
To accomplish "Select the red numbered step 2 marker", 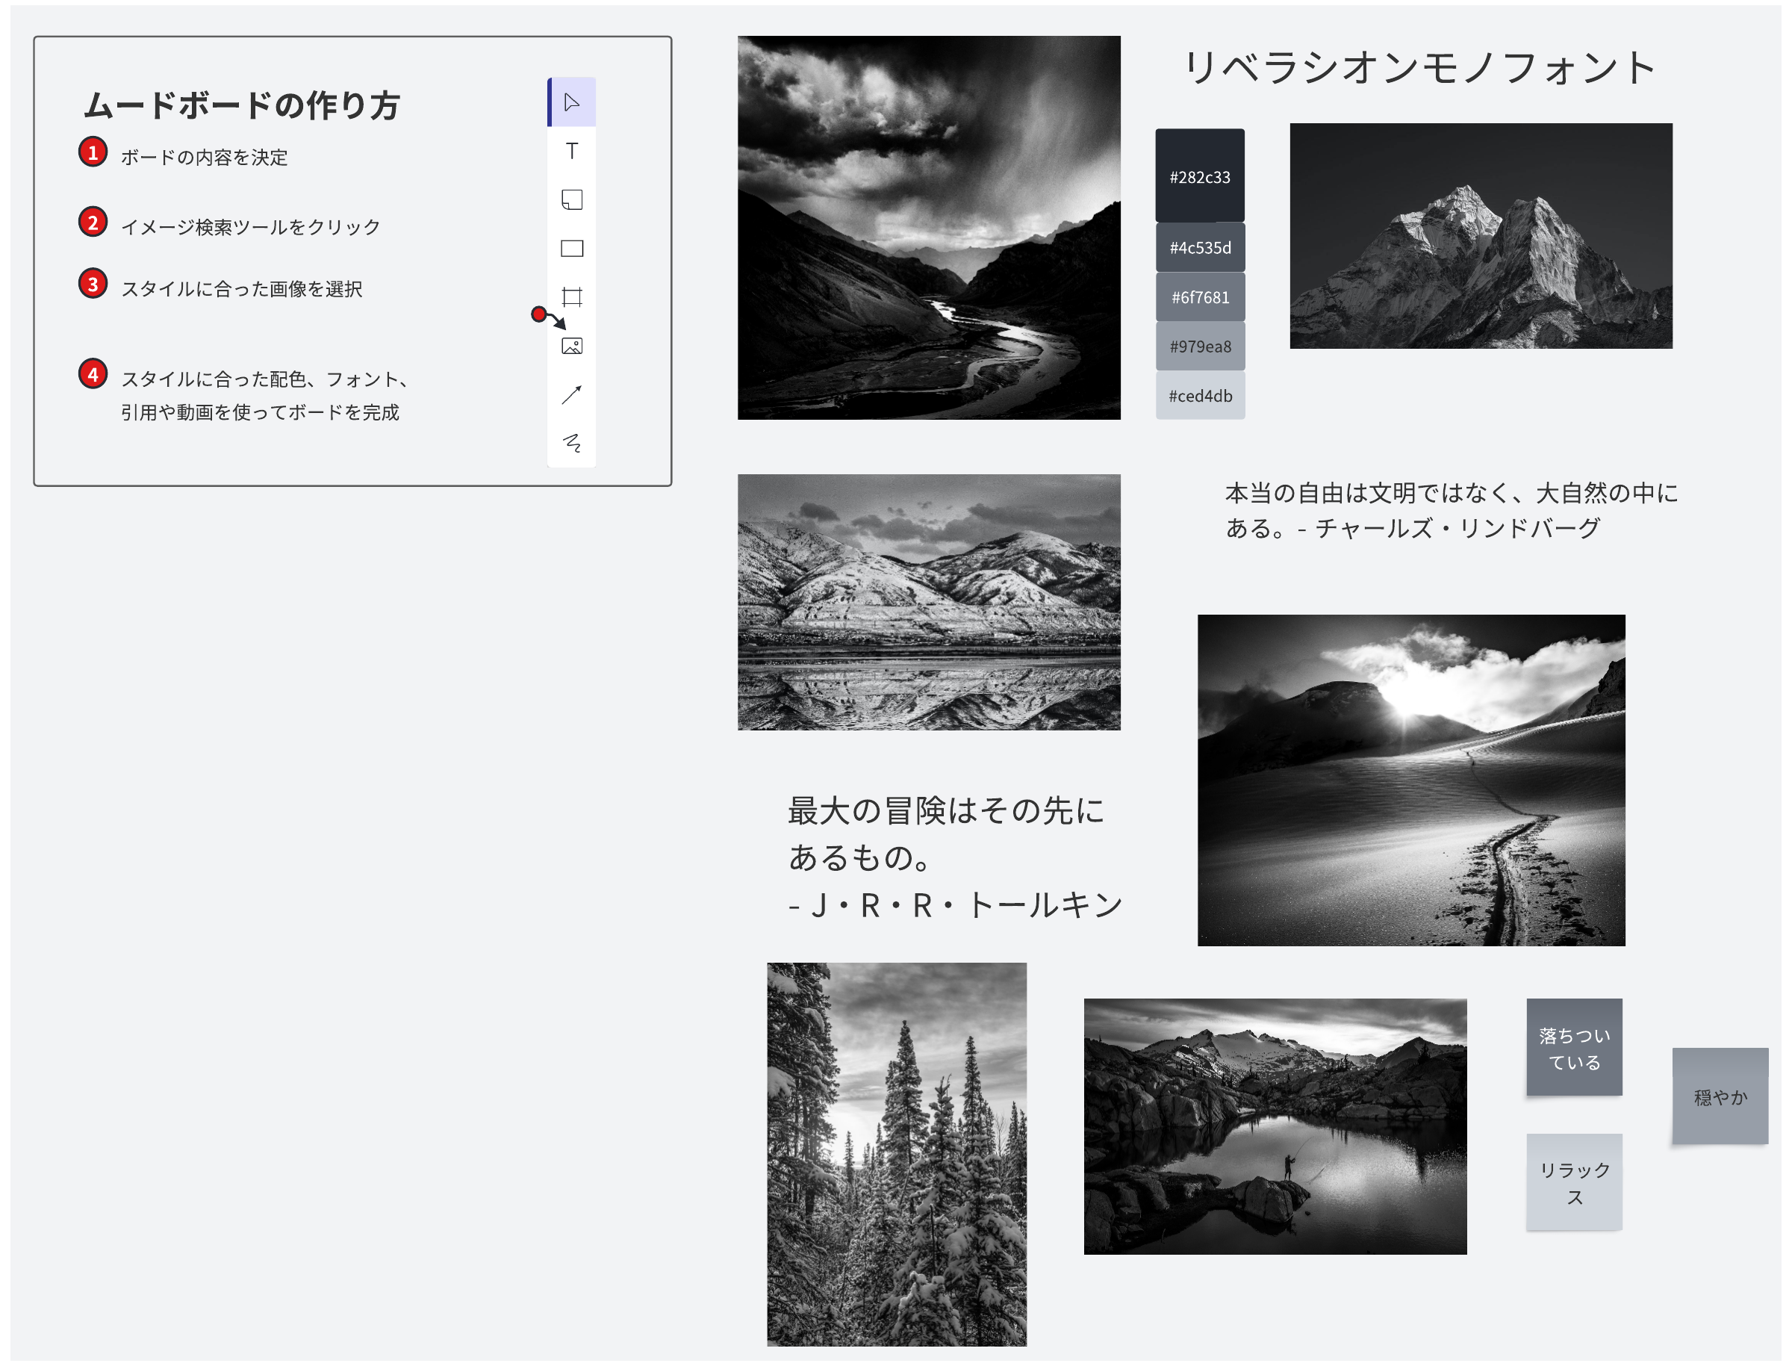I will [x=93, y=222].
